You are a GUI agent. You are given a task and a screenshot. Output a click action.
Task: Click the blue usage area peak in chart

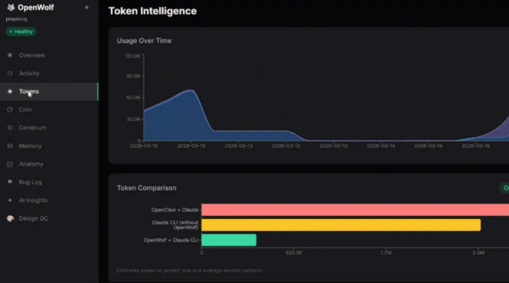coord(191,91)
